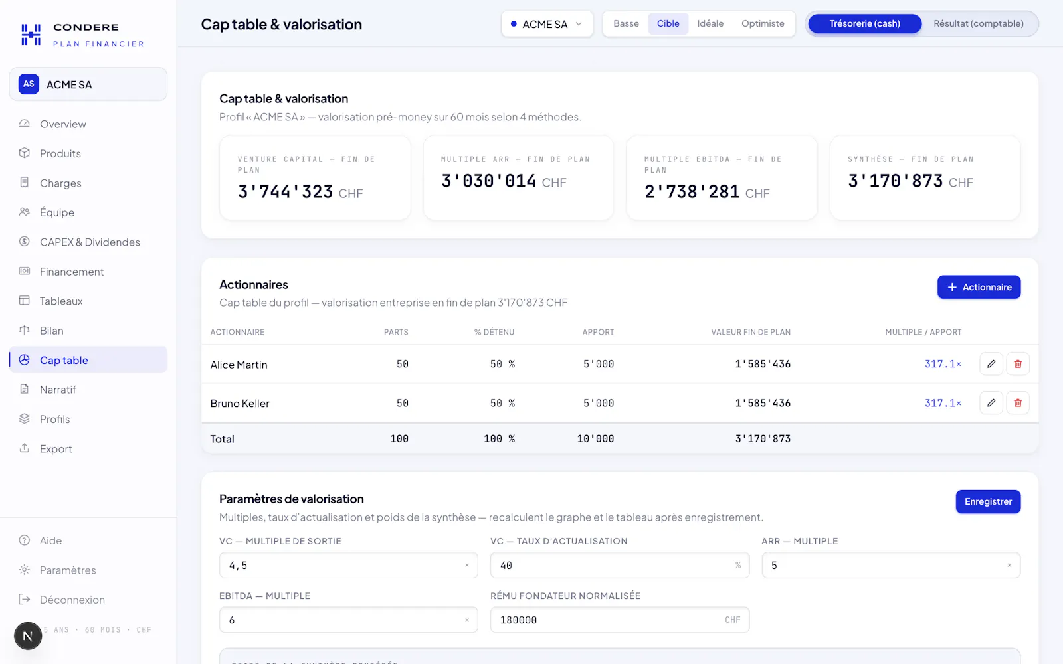Switch to Résultat (comptable) view
The width and height of the screenshot is (1063, 664).
pos(979,24)
